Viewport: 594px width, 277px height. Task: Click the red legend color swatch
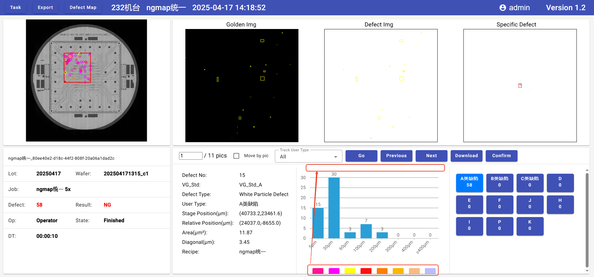366,271
